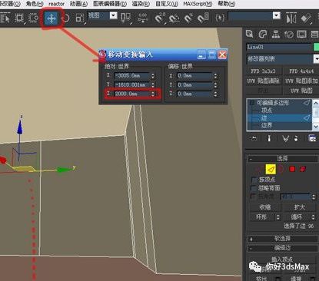Toggle the Percent Snap magnet icon
Screen dimensions: 319x281
(189, 18)
